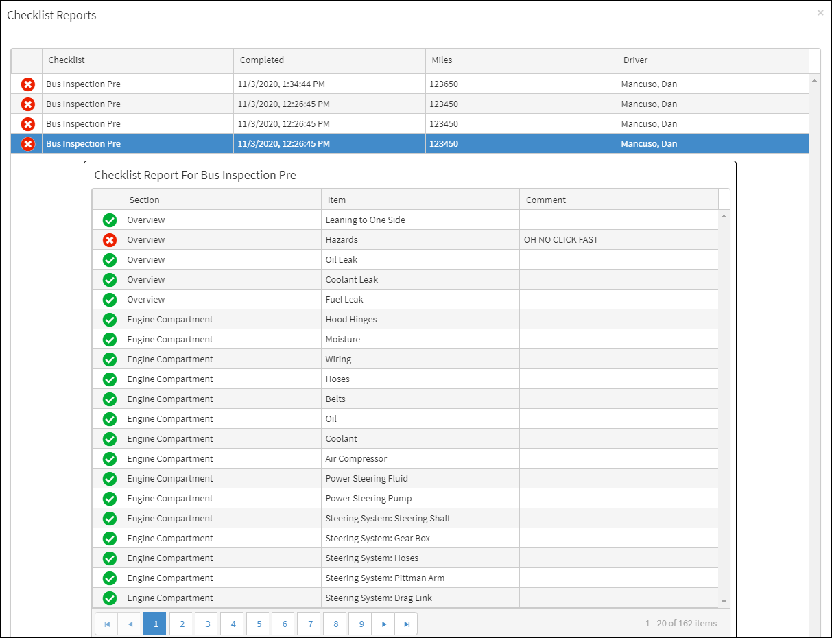Sort checklist items by Item column header
Image resolution: width=832 pixels, height=638 pixels.
coord(420,200)
